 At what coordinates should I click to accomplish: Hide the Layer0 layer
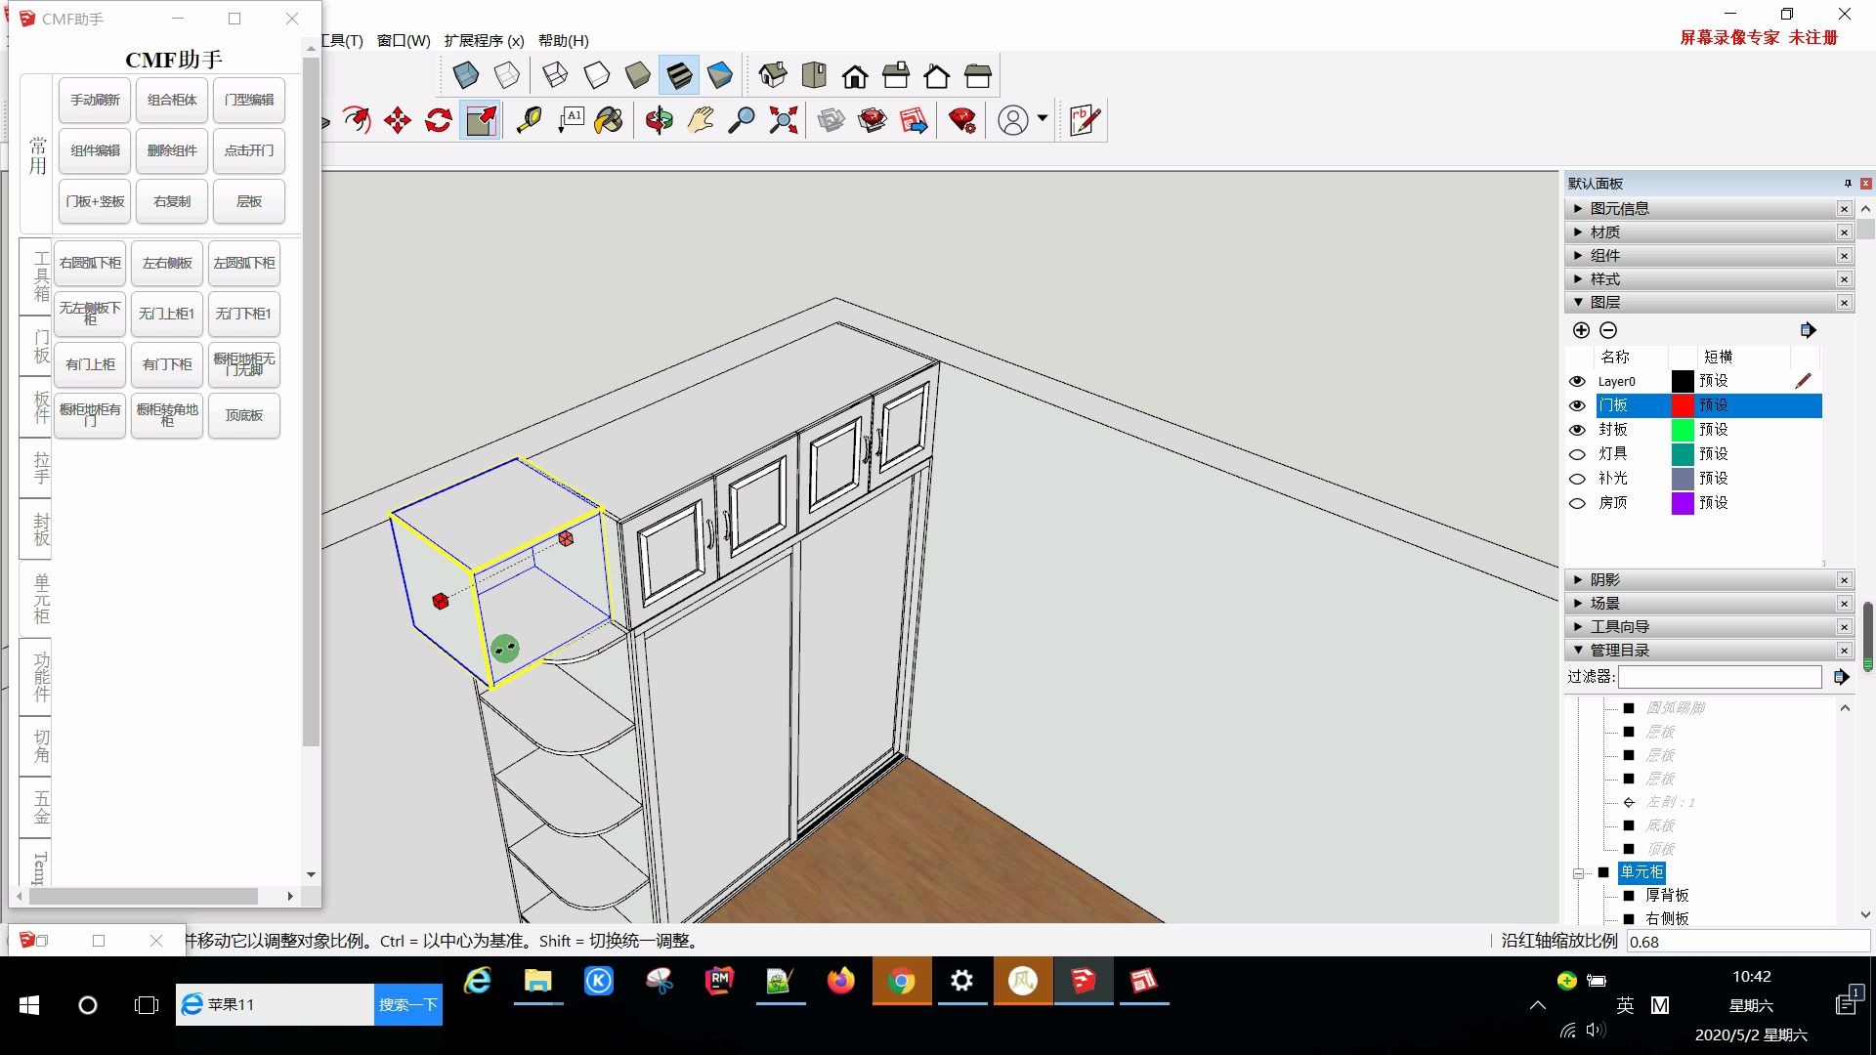[x=1578, y=381]
